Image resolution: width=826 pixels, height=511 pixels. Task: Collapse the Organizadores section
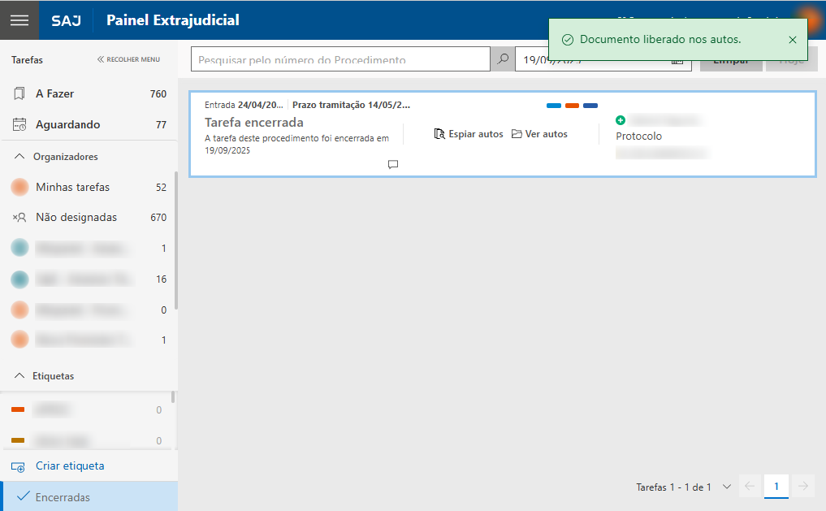pyautogui.click(x=19, y=157)
